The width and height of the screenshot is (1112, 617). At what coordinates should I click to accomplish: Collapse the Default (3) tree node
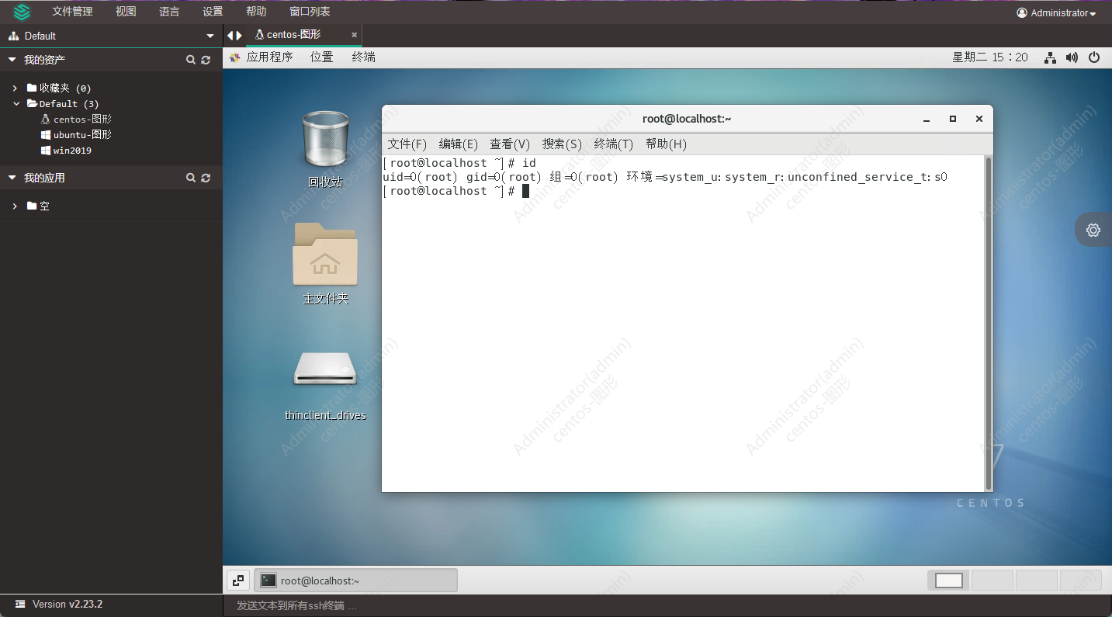16,104
